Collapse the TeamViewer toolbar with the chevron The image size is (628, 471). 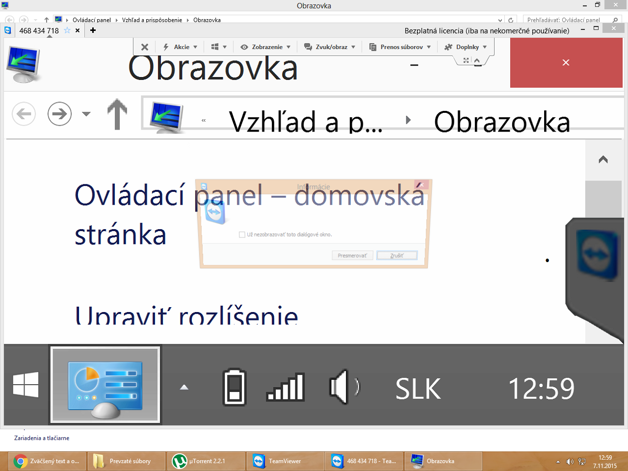[477, 60]
